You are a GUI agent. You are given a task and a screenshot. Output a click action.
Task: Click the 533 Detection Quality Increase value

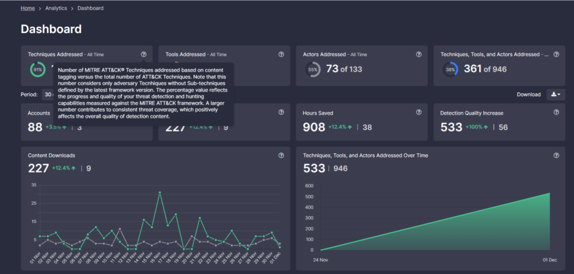coord(451,127)
